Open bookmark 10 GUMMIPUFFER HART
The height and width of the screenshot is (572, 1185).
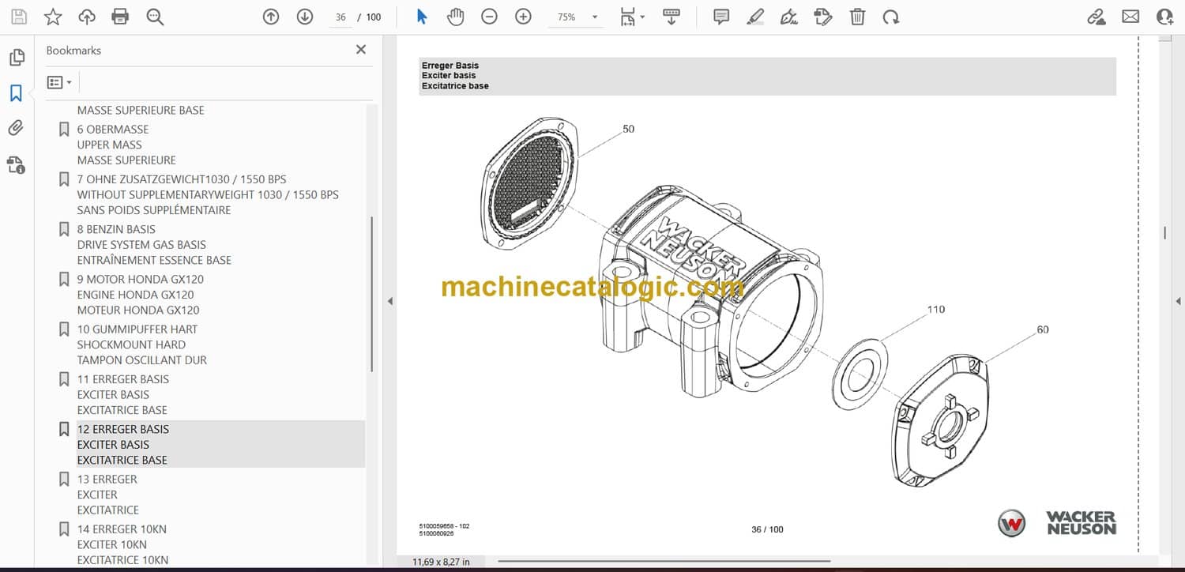click(137, 329)
